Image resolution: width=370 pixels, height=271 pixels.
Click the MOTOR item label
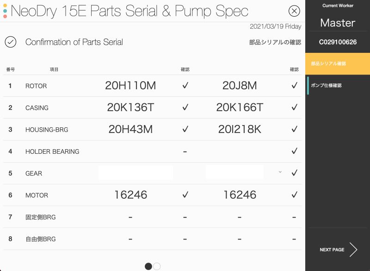coord(37,195)
